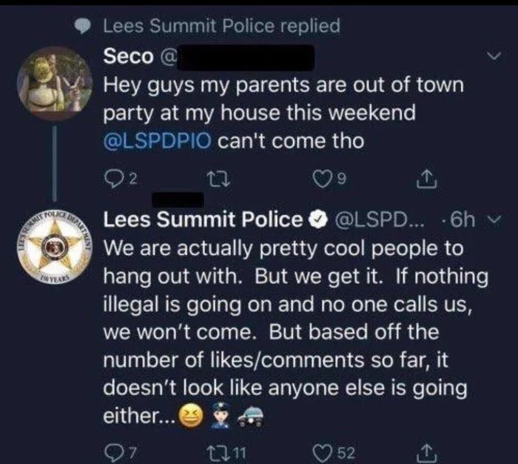The image size is (518, 464).
Task: Open the 'Lees Summit Police replied' header
Action: (x=221, y=26)
